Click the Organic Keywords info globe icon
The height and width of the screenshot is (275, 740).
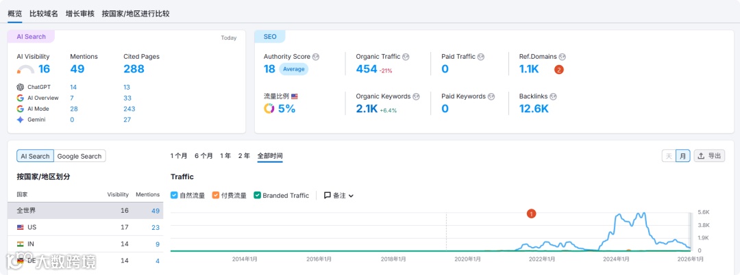(417, 96)
